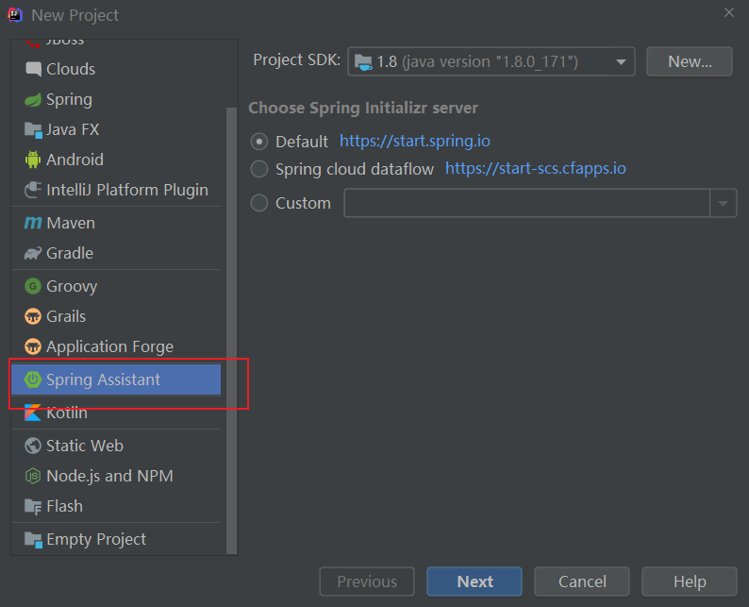Image resolution: width=749 pixels, height=607 pixels.
Task: Choose Empty Project from the list
Action: 96,539
